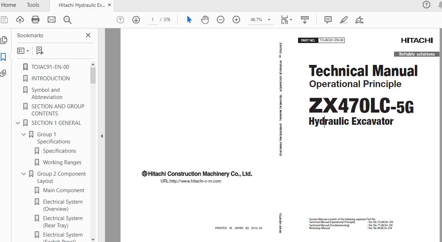Click the page number input field
This screenshot has width=442, height=242.
pos(153,20)
